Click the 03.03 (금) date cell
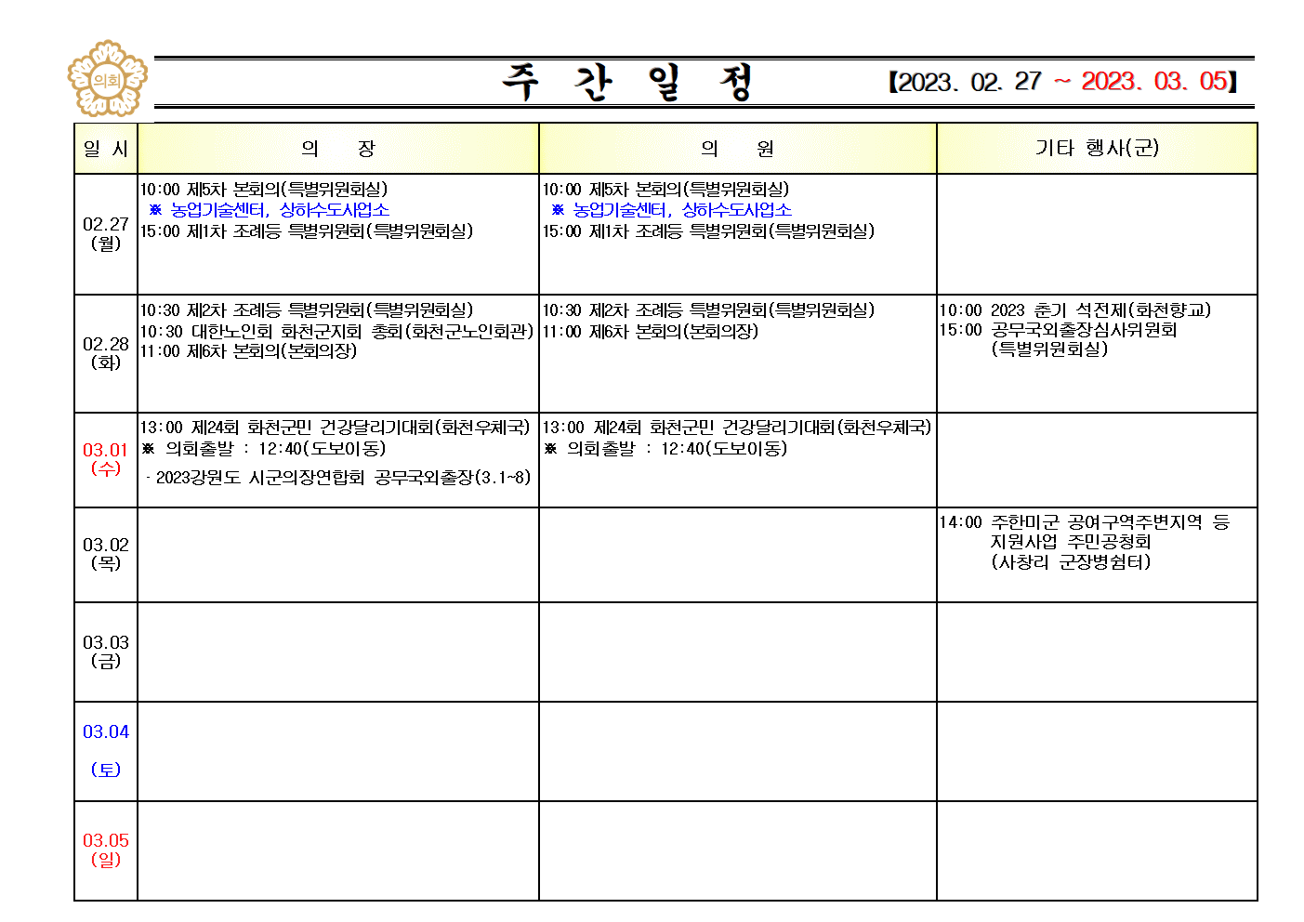 click(106, 652)
